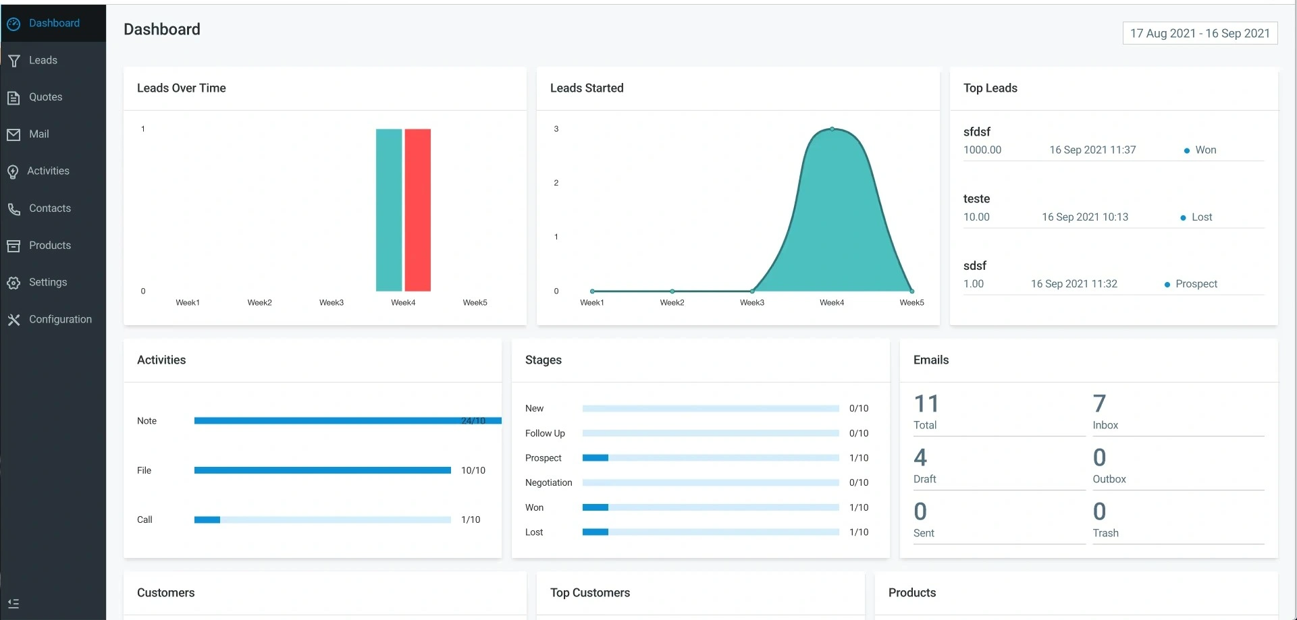Click the teal Week4 bar in Leads Over Time
Screen dimensions: 1297x620
(x=389, y=210)
